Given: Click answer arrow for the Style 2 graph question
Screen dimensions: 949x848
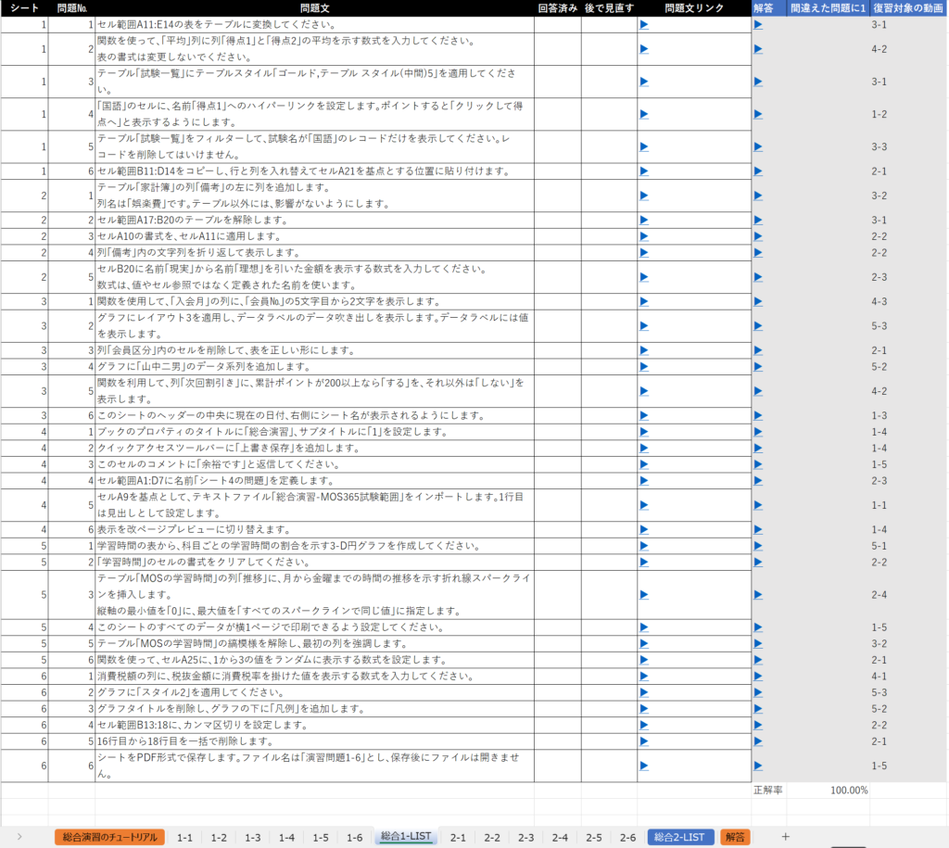Looking at the screenshot, I should coord(758,692).
